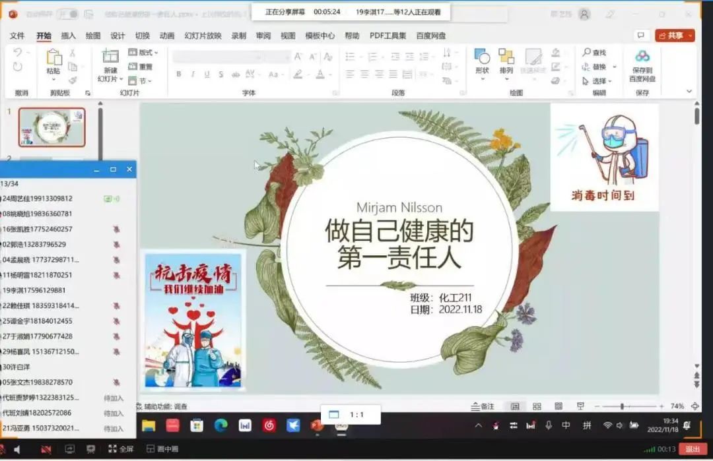Toggle bold formatting
This screenshot has height=461, width=713.
point(178,75)
